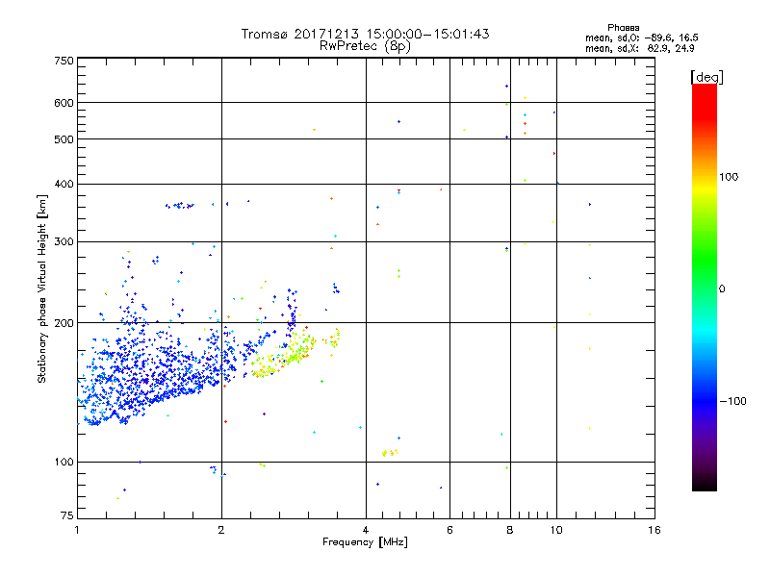Click the x-axis tick label '1'
This screenshot has height=577, width=770.
[x=77, y=531]
